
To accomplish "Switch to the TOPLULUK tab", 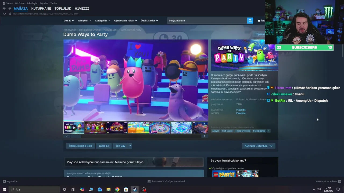I will coord(63,9).
